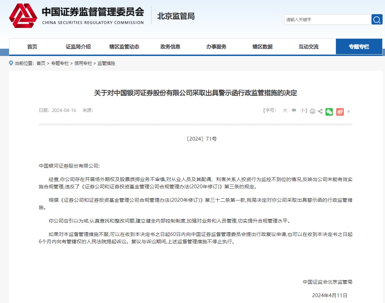Open the 办事服务 navigation menu
The image size is (385, 303).
216,46
